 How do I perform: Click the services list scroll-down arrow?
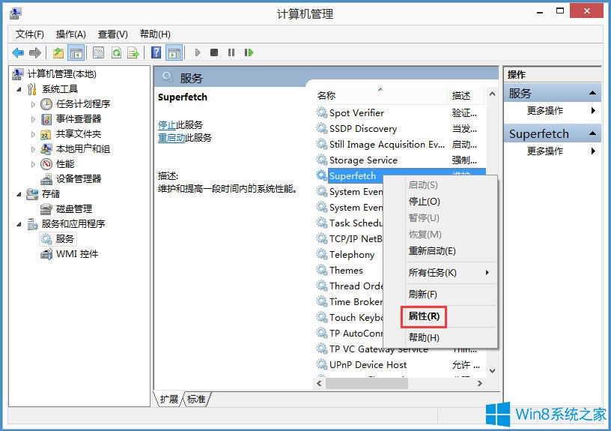tap(492, 371)
